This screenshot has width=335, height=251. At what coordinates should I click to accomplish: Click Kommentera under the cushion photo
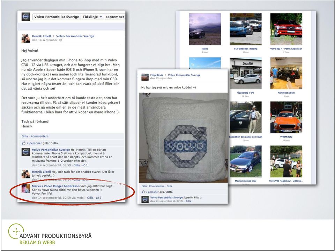coord(157,186)
